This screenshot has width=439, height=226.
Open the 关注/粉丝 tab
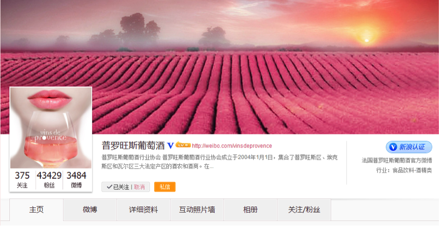304,210
